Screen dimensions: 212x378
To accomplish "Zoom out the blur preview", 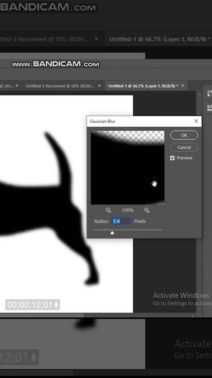I will 108,210.
